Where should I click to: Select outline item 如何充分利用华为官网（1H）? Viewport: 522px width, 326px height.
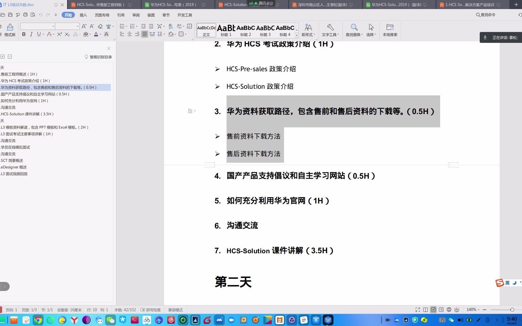click(x=24, y=101)
